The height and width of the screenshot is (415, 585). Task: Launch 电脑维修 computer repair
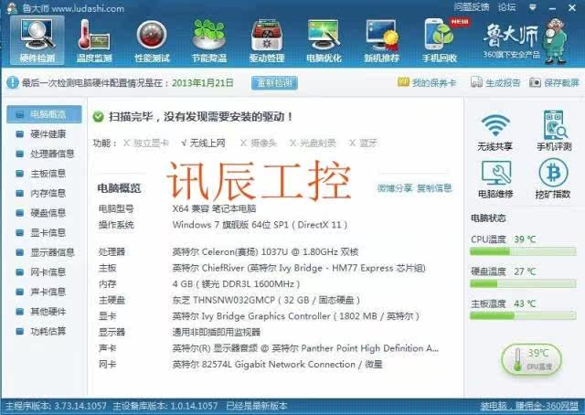[x=495, y=179]
